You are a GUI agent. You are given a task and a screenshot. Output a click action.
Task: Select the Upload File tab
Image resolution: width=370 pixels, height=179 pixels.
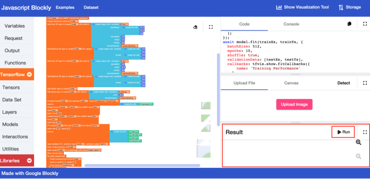pyautogui.click(x=244, y=83)
